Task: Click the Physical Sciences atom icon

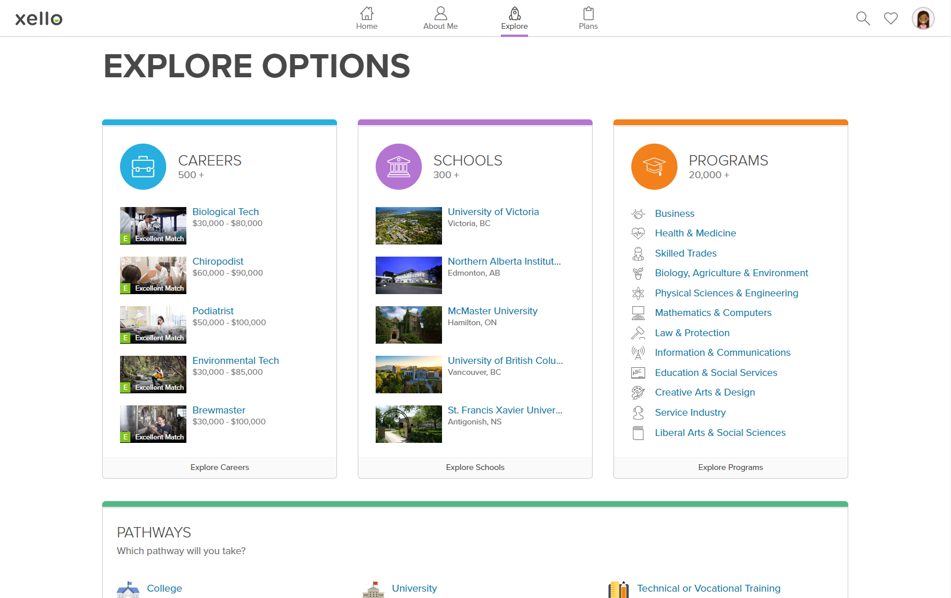Action: point(638,294)
